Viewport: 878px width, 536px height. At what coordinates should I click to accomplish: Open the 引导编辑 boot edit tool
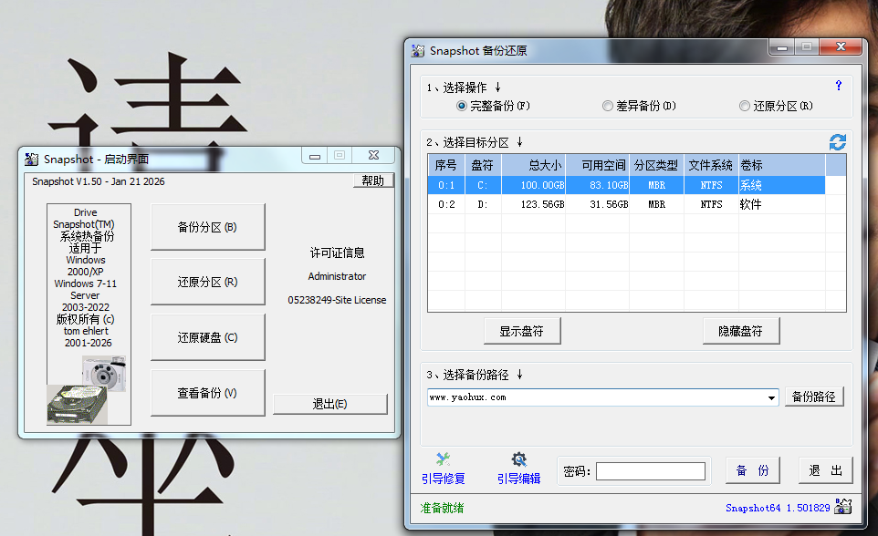coord(518,469)
